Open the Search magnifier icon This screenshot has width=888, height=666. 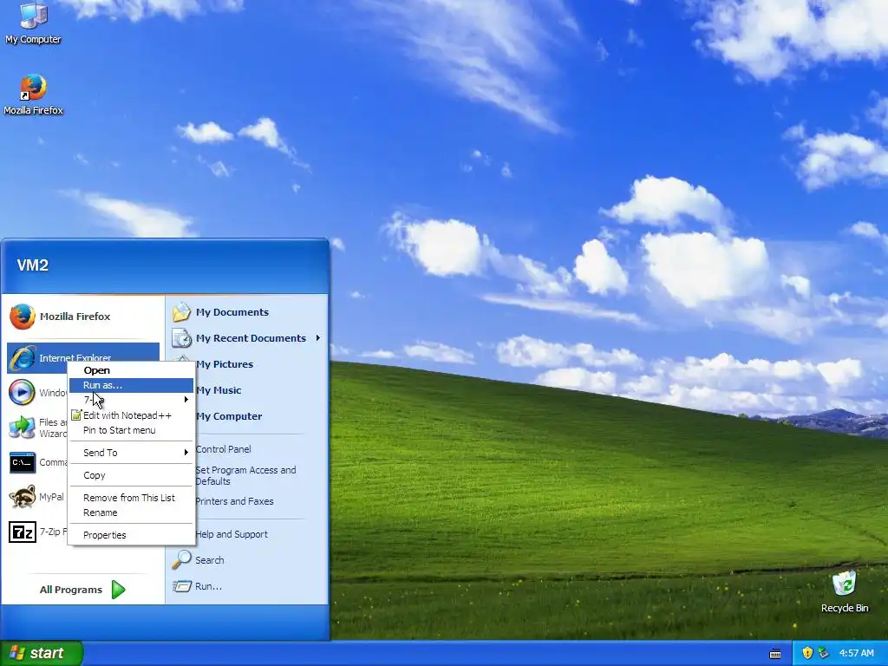tap(181, 559)
